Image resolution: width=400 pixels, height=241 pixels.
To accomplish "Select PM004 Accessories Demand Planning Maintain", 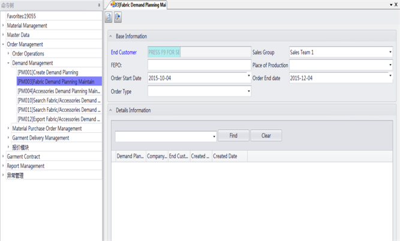I will [59, 91].
